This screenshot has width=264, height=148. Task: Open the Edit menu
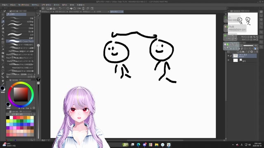coord(13,5)
